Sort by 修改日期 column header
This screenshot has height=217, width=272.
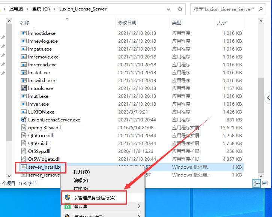[127, 23]
